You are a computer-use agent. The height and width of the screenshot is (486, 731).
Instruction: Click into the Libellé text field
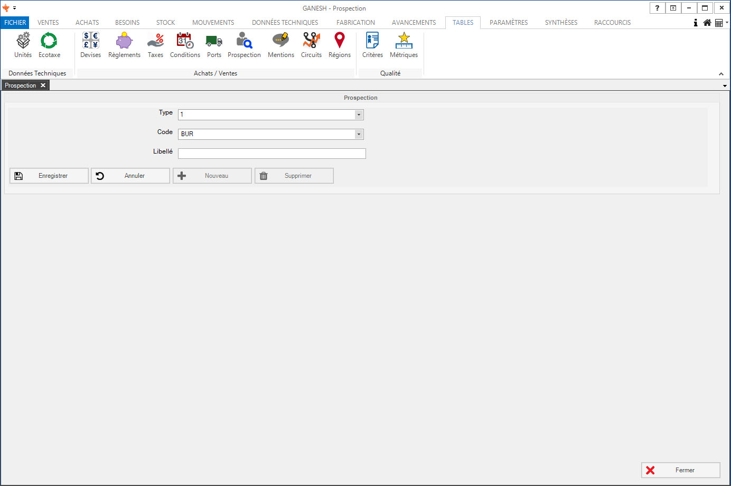click(x=271, y=154)
